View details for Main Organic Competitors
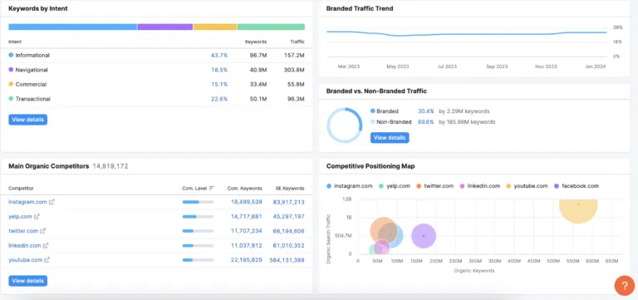 tap(27, 281)
